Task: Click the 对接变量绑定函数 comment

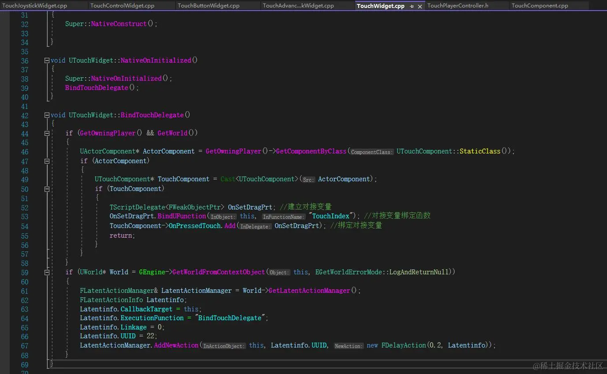Action: [397, 216]
